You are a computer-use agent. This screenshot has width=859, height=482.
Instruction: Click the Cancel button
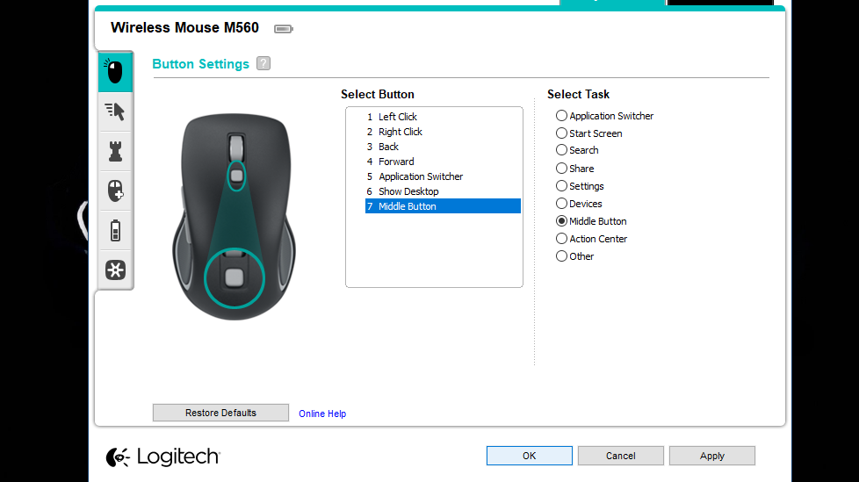pos(621,456)
